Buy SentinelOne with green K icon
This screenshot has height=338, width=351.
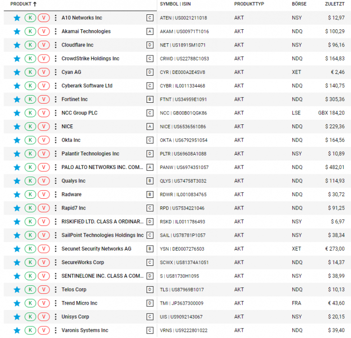click(x=30, y=276)
